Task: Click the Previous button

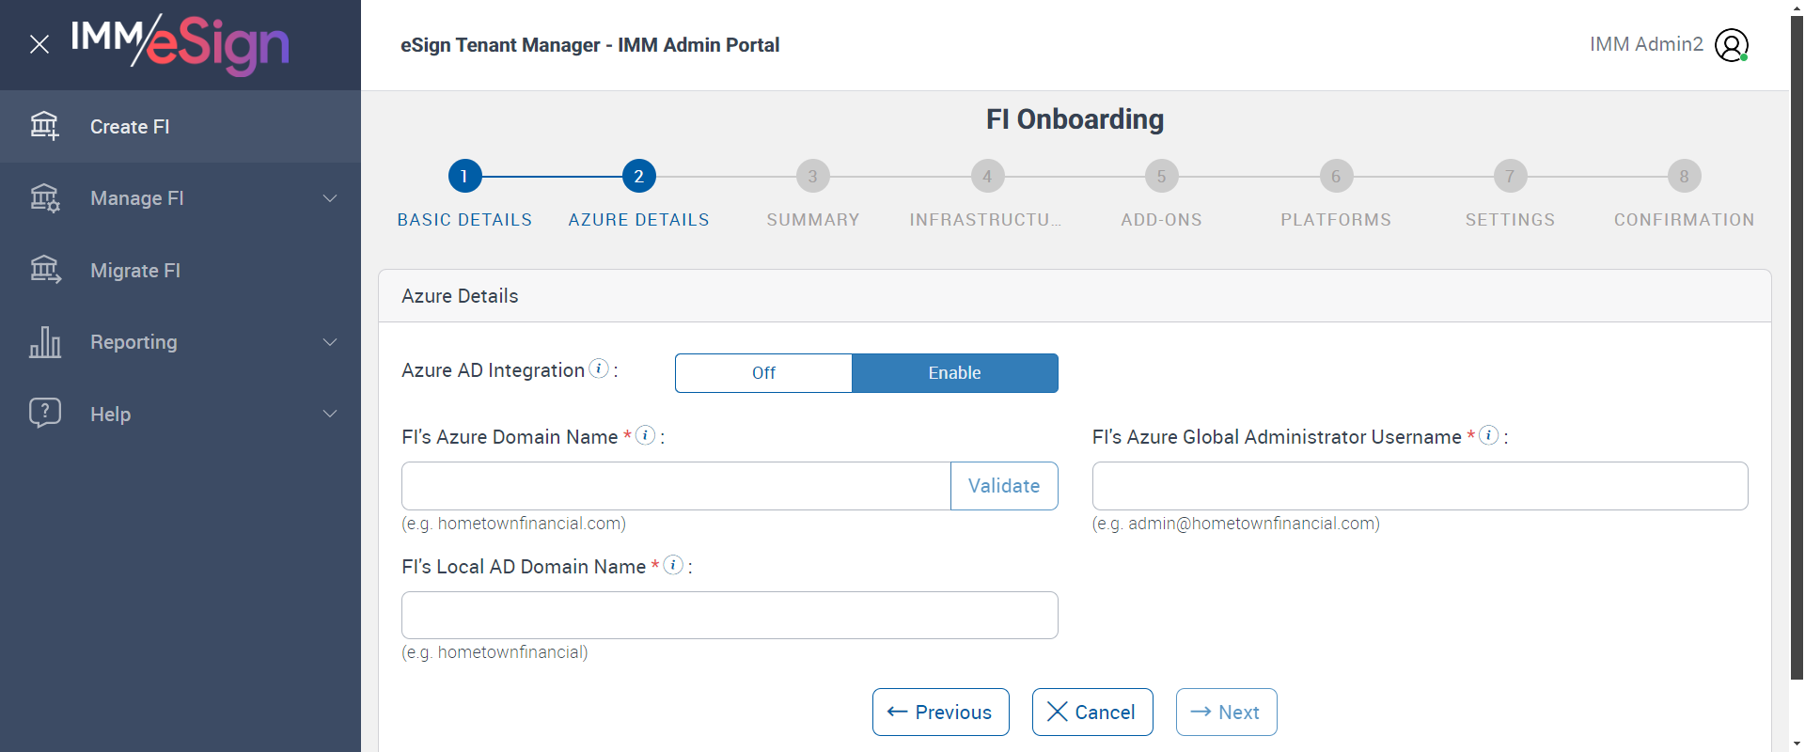Action: (x=940, y=713)
